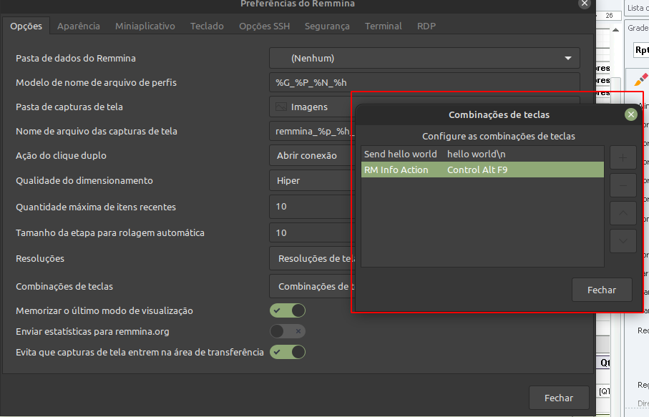The width and height of the screenshot is (649, 417).
Task: Click the profile file name template field
Action: 424,83
